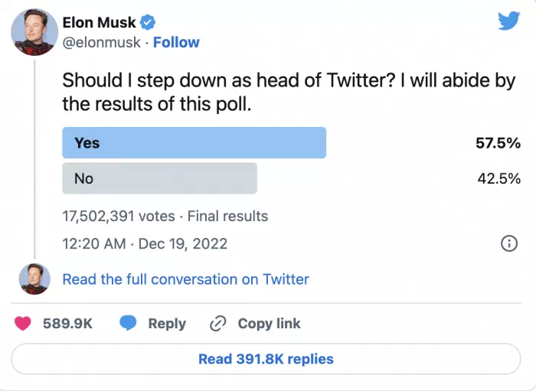
Task: Click the gray No poll result bar
Action: [x=159, y=178]
